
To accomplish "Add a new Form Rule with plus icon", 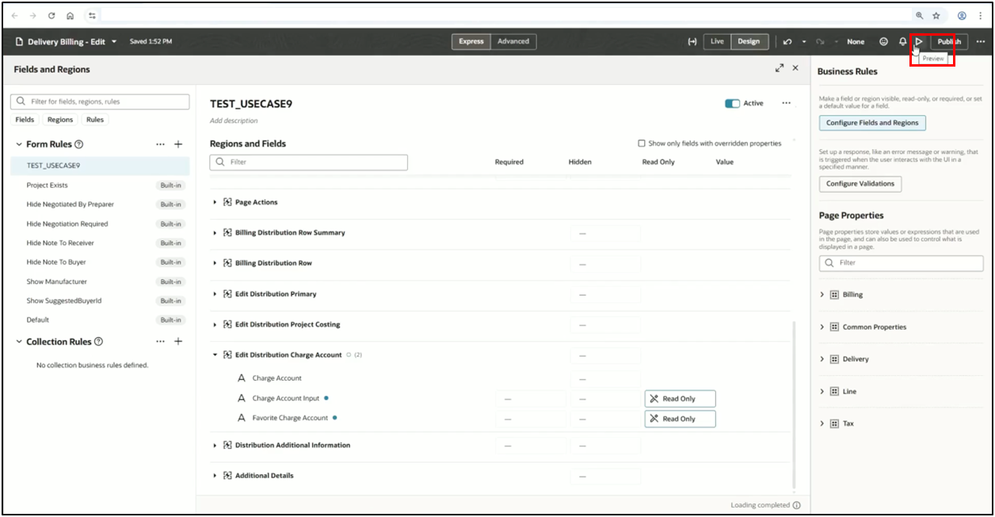I will (x=178, y=144).
